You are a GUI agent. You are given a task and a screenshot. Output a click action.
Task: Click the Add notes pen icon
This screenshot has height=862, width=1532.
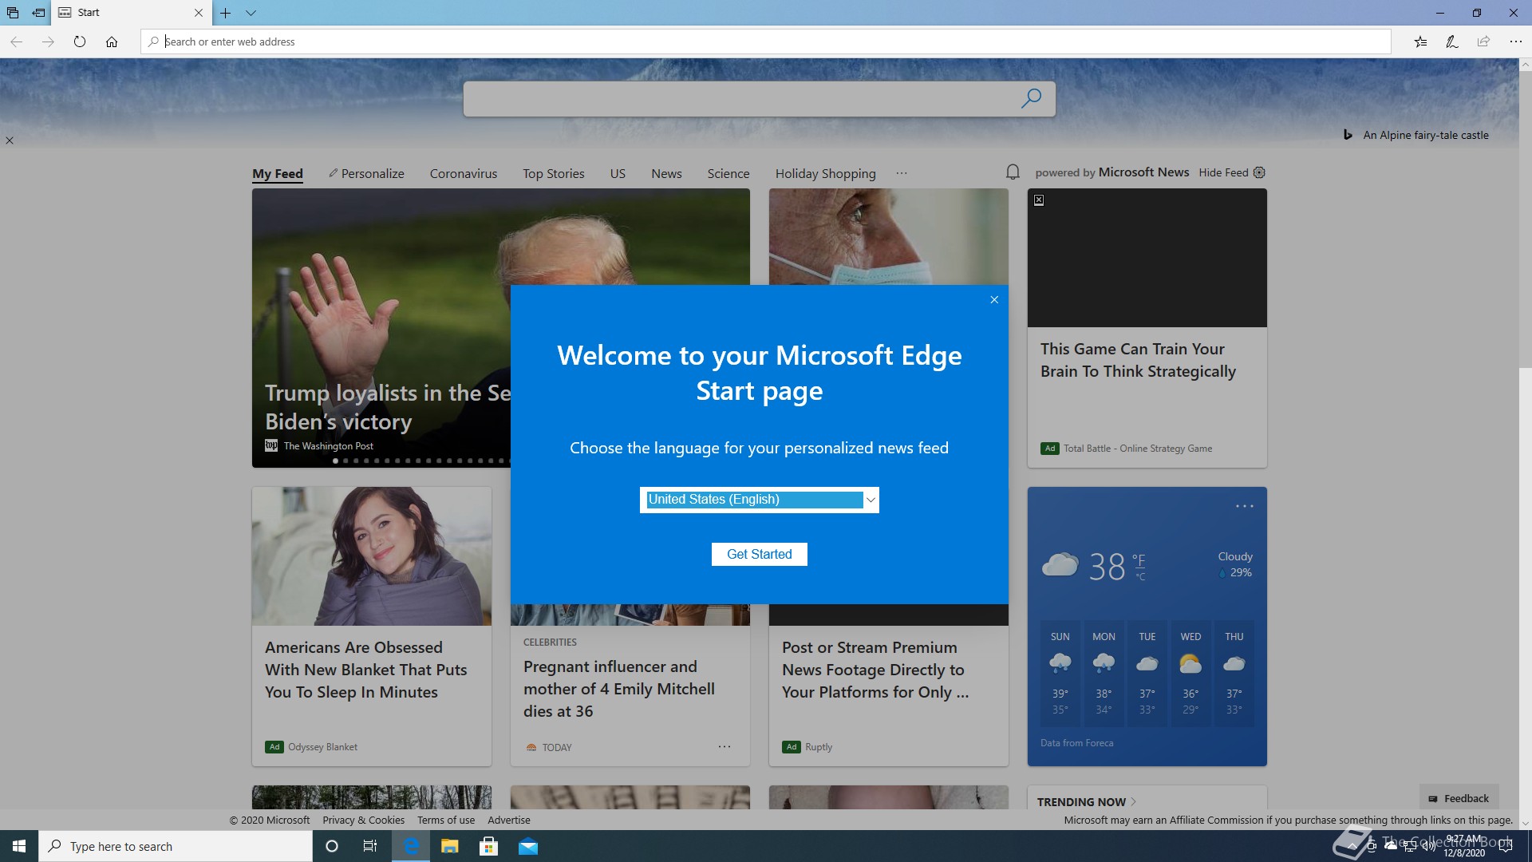click(x=1452, y=42)
